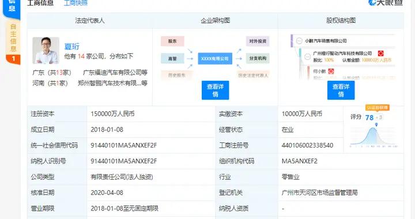Click 广州市天河区市场监督管理局 registration authority

pos(319,192)
